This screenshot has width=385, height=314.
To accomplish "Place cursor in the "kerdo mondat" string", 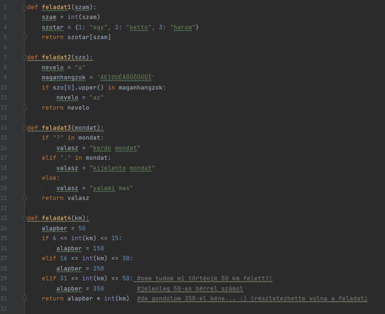I will click(115, 148).
